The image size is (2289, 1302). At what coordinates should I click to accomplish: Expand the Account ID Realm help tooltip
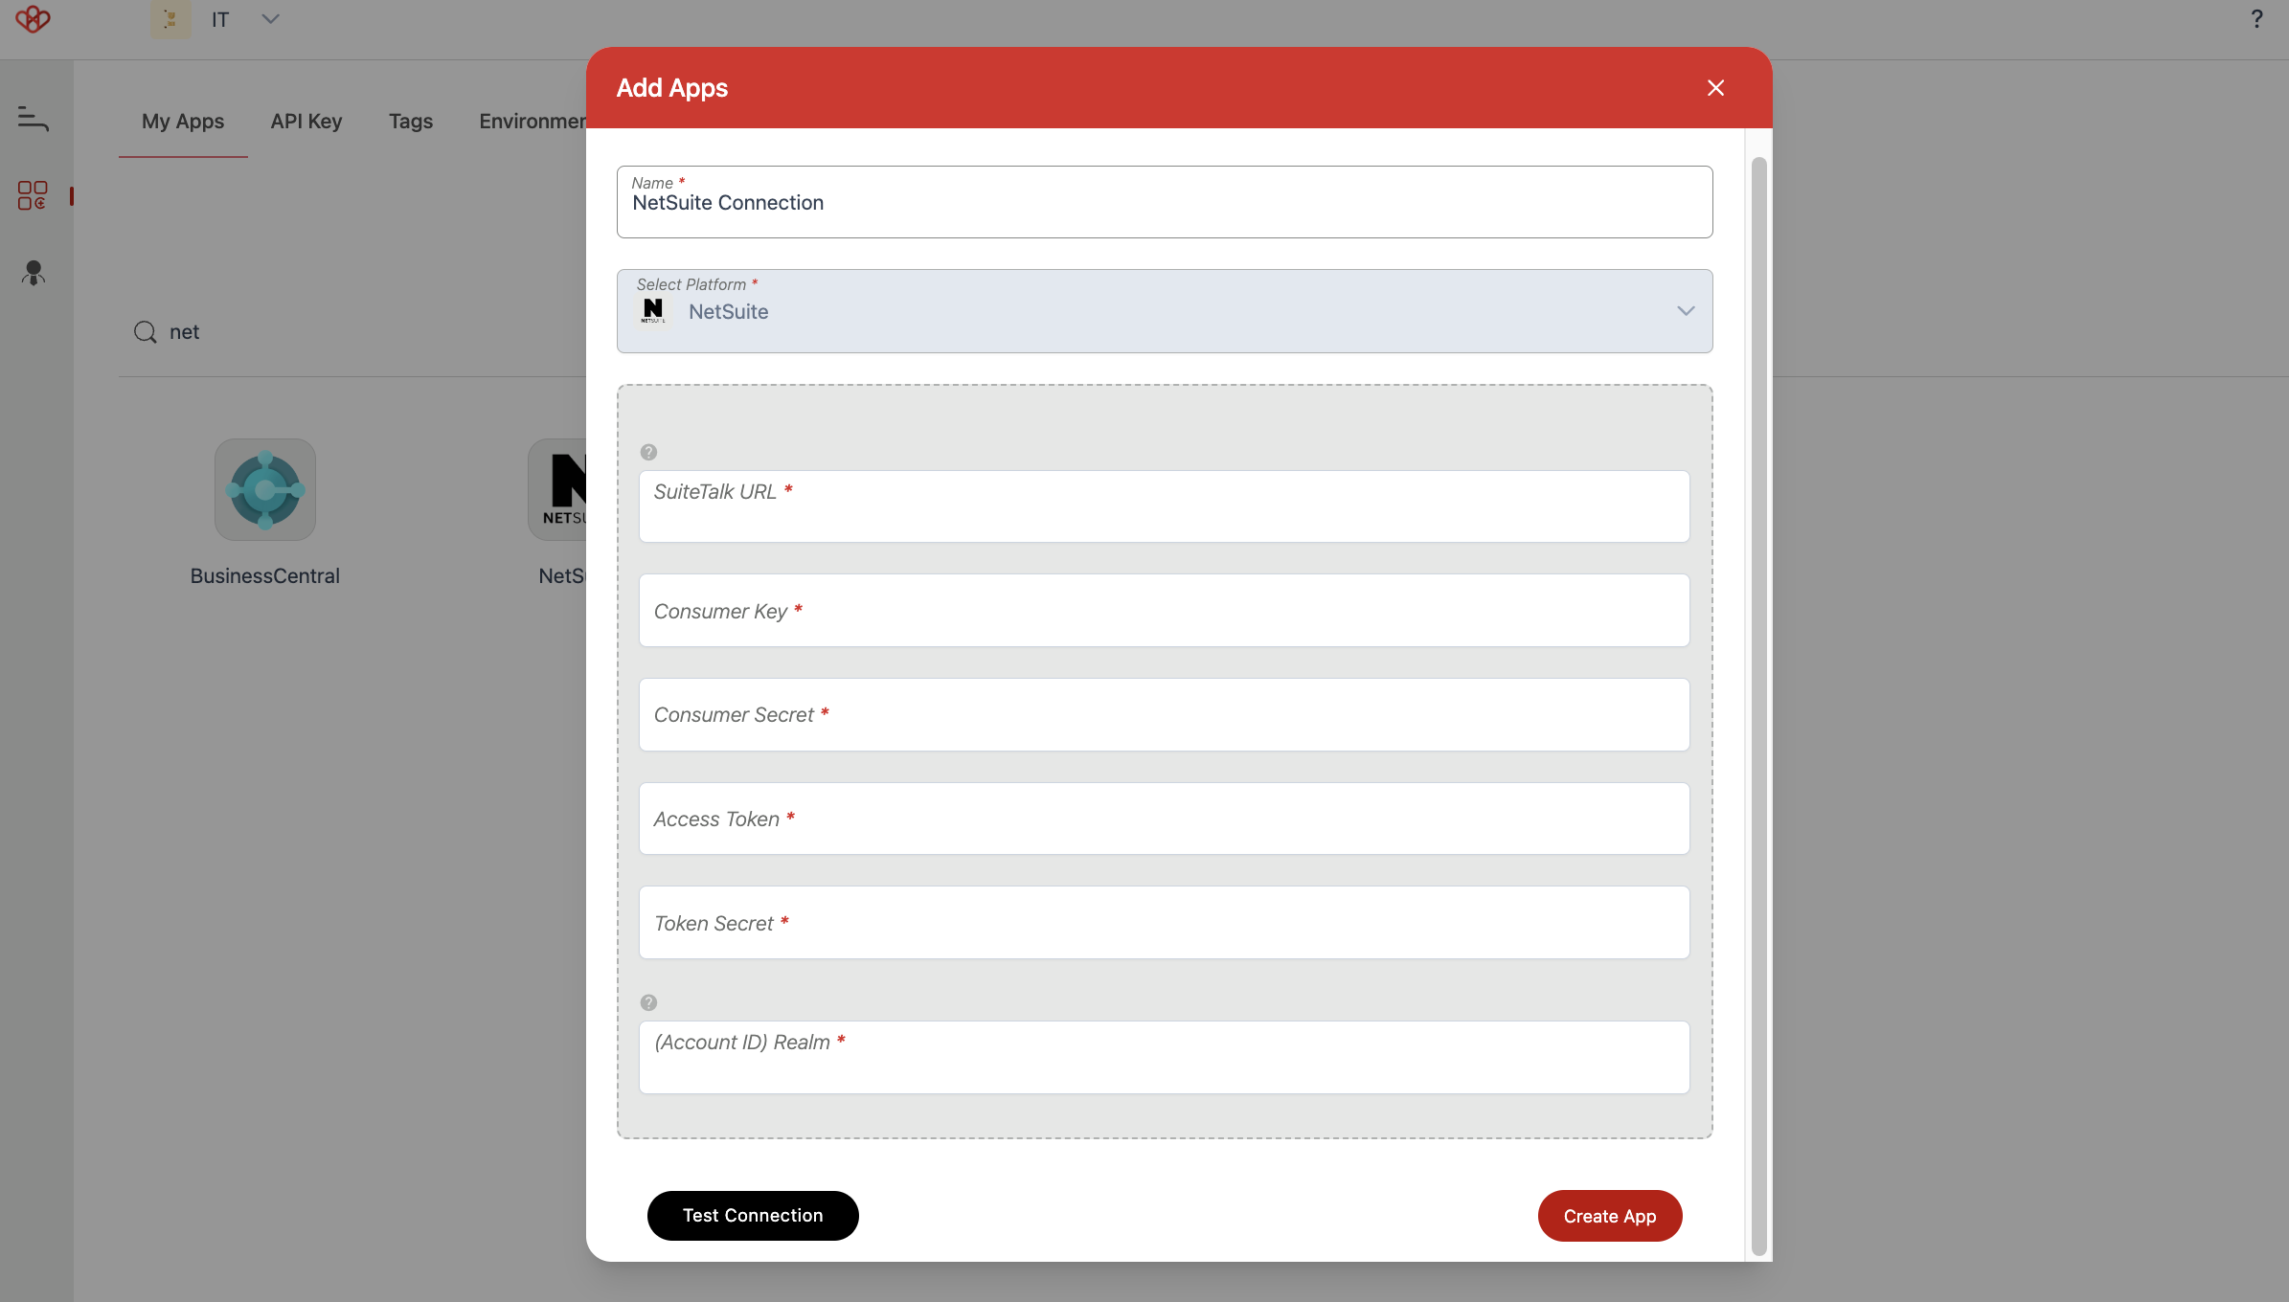(647, 1002)
